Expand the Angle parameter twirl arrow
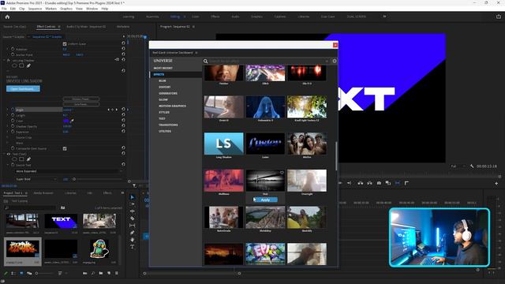This screenshot has width=505, height=284. click(8, 110)
